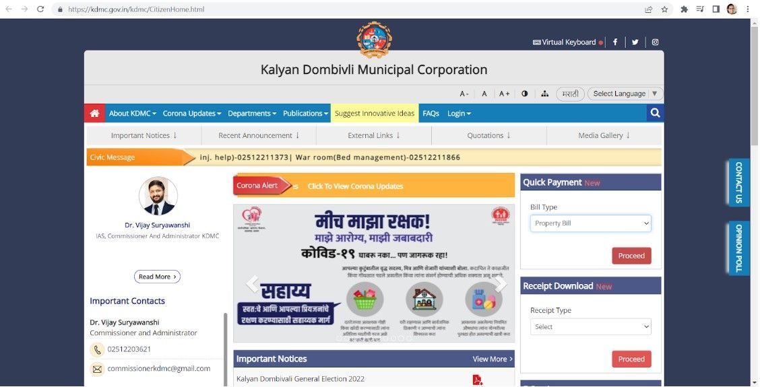Open the Opinion Poll side tab
Image resolution: width=760 pixels, height=387 pixels.
[x=738, y=248]
